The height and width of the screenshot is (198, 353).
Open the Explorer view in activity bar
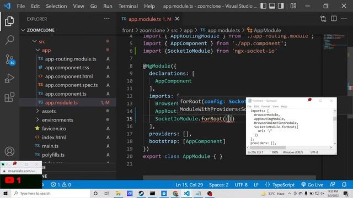[x=9, y=21]
